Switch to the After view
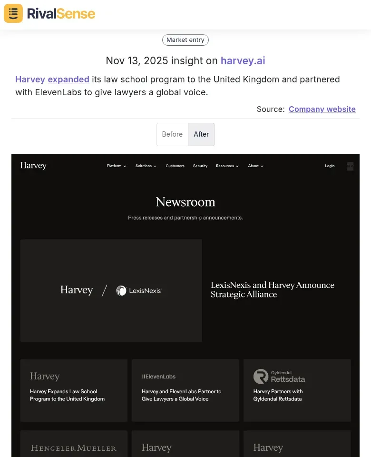This screenshot has width=371, height=457. click(x=201, y=134)
